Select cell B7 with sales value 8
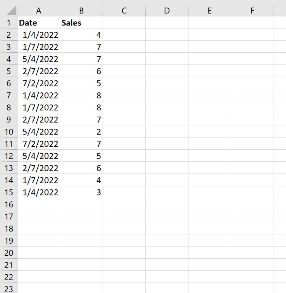 click(81, 95)
